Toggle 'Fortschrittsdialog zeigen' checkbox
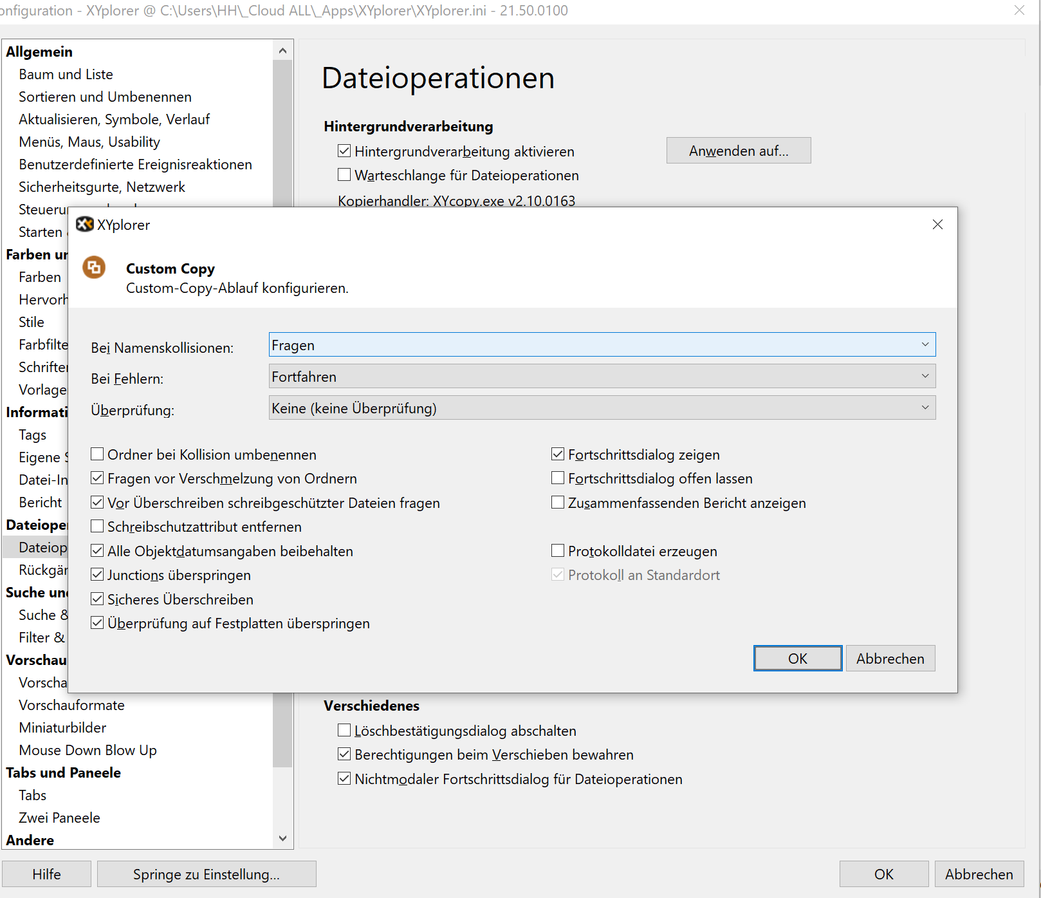 558,454
